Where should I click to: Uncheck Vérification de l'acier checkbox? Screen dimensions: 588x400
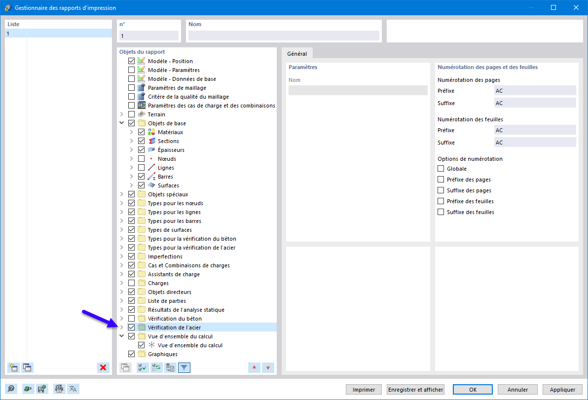[x=131, y=327]
